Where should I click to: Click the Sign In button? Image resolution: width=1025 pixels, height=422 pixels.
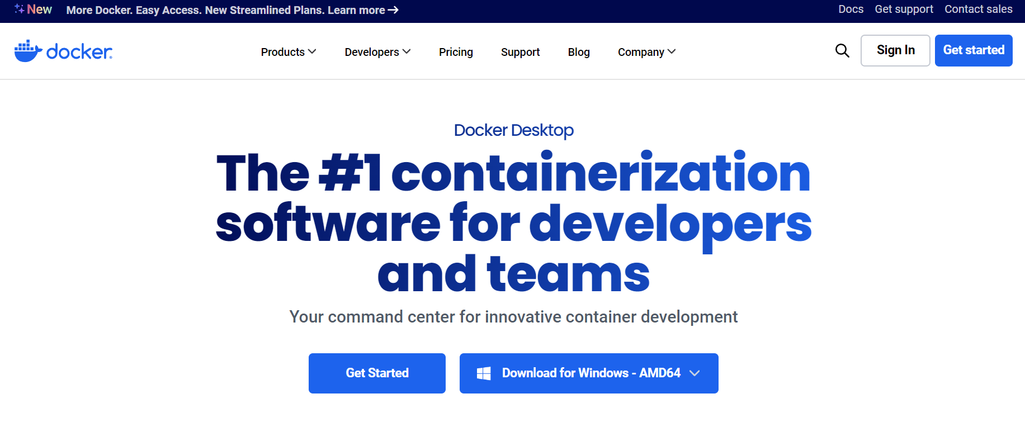[x=895, y=50]
